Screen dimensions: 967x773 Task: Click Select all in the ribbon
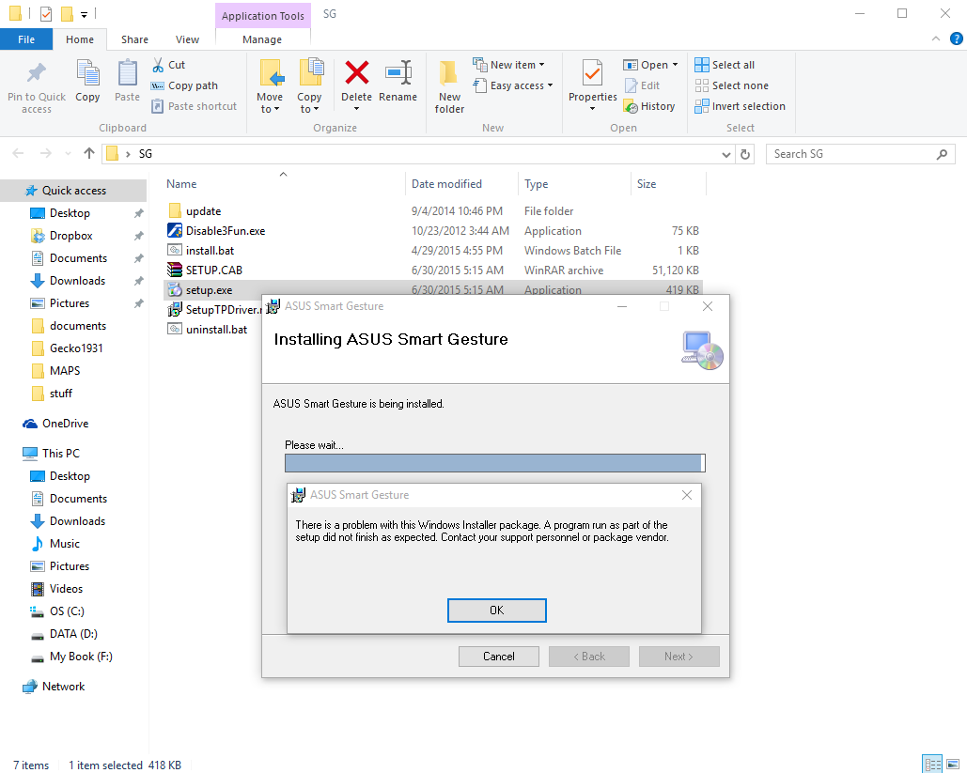pyautogui.click(x=725, y=65)
